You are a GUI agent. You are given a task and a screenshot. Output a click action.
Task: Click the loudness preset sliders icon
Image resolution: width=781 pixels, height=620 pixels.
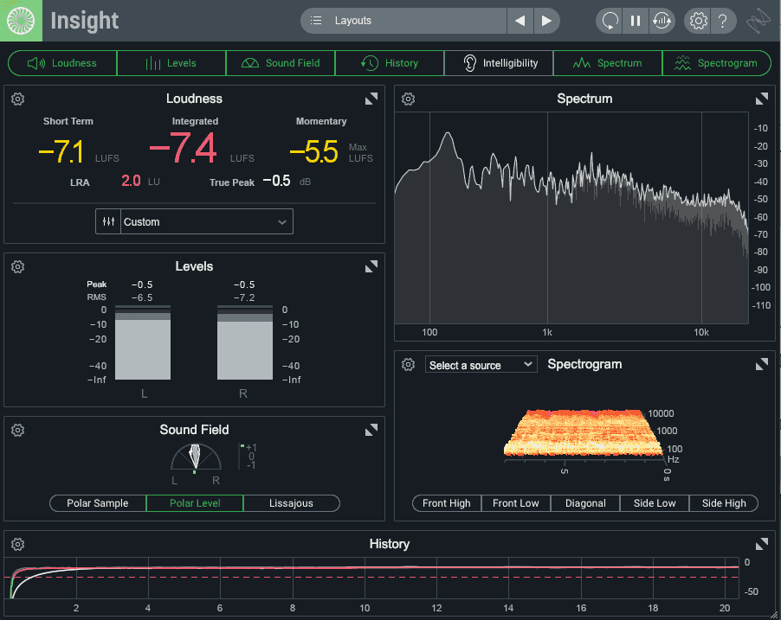tap(108, 221)
